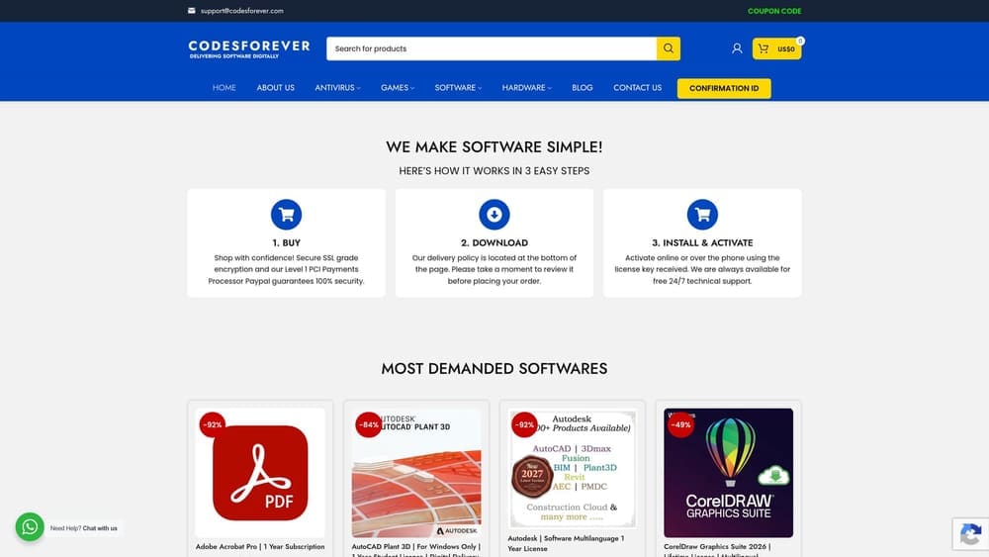
Task: Click the cart item count badge
Action: coord(800,41)
